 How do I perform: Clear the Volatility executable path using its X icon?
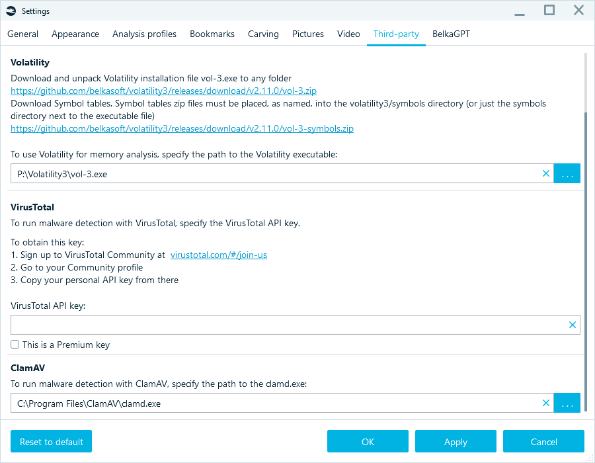point(546,173)
